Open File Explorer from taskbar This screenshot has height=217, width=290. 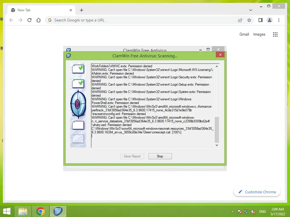(23, 211)
